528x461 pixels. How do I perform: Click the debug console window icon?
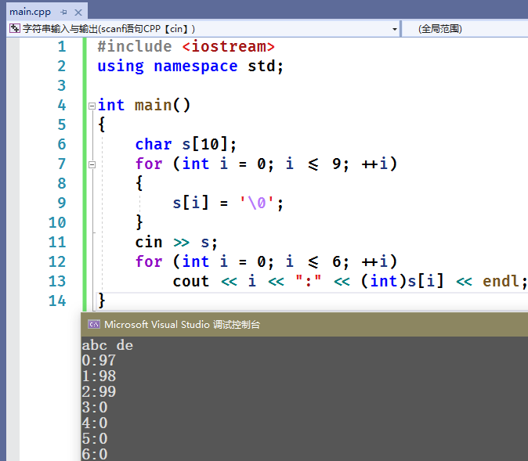[x=94, y=324]
